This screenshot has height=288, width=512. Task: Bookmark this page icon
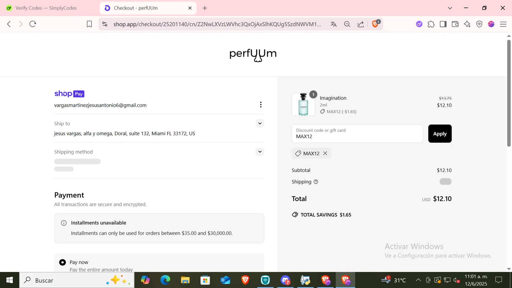pyautogui.click(x=89, y=24)
